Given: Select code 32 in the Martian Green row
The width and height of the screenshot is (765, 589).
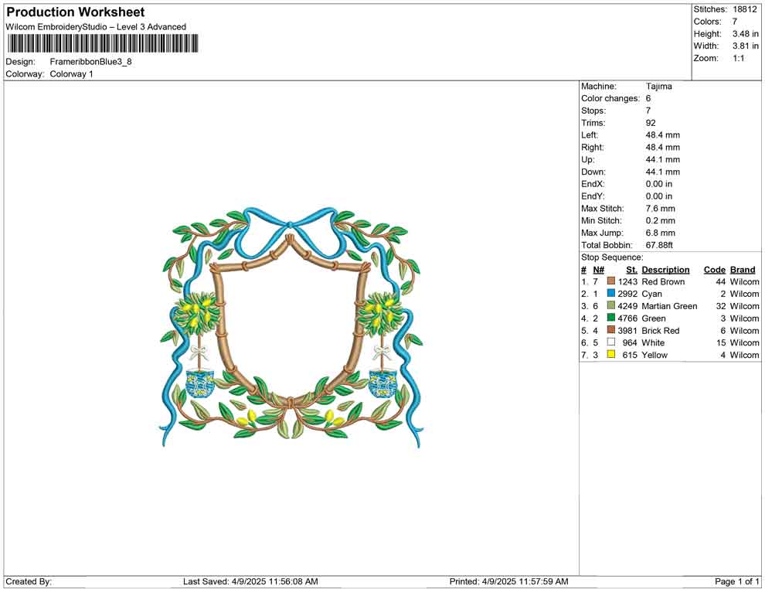Looking at the screenshot, I should [721, 306].
